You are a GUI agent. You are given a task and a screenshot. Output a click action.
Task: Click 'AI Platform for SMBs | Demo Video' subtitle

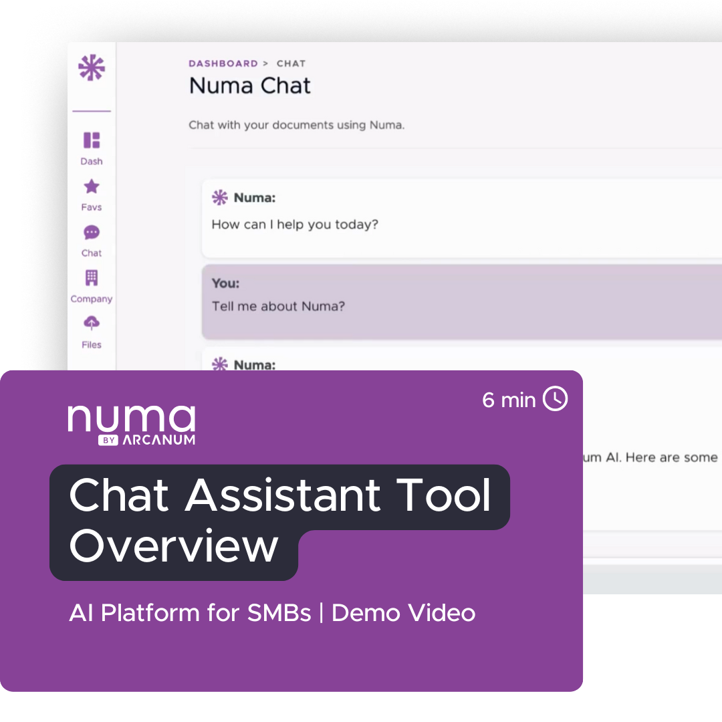tap(272, 613)
